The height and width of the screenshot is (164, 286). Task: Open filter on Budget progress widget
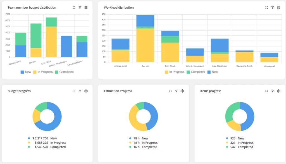(x=80, y=91)
